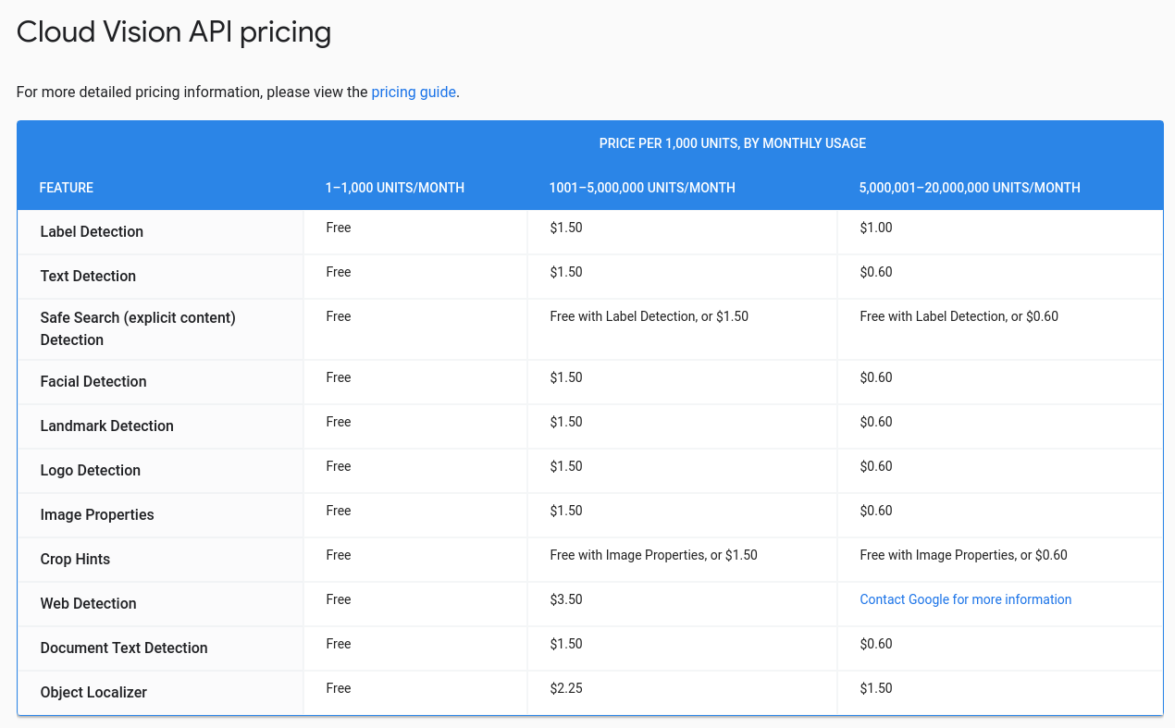
Task: Select the Web Detection row label
Action: coord(88,603)
